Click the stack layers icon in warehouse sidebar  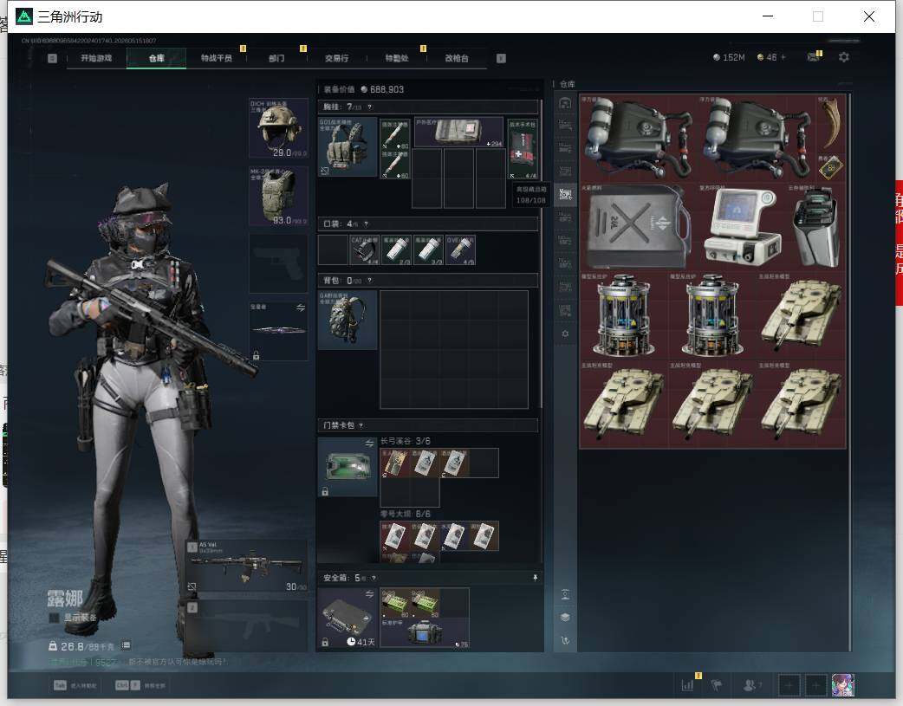[565, 618]
